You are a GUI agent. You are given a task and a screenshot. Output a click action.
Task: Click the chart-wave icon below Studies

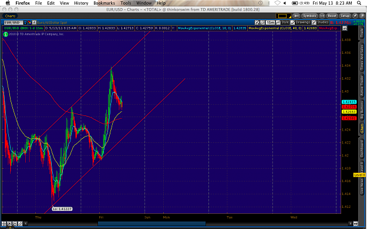click(x=345, y=28)
